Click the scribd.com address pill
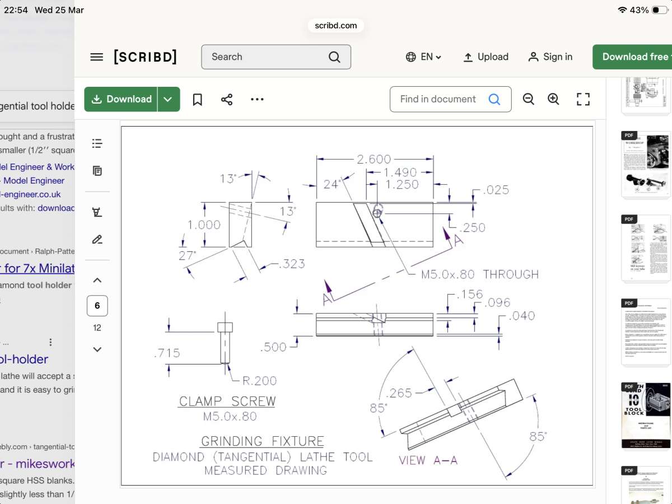This screenshot has height=504, width=672. tap(336, 25)
